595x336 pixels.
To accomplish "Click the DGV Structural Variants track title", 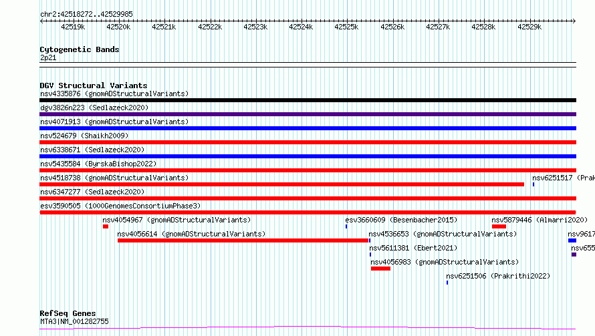I will [94, 86].
